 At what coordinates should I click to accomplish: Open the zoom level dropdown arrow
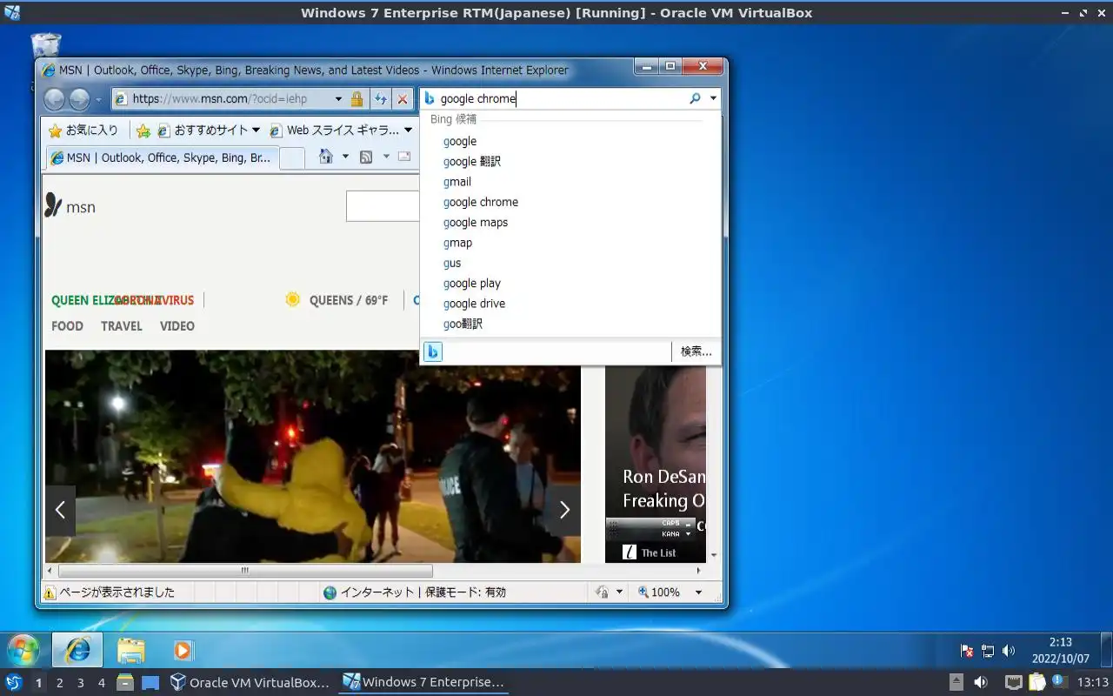coord(698,592)
